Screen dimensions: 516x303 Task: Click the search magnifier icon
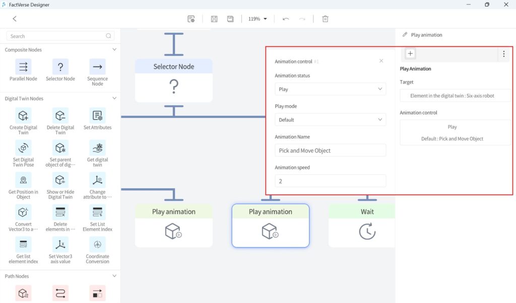[x=108, y=36]
